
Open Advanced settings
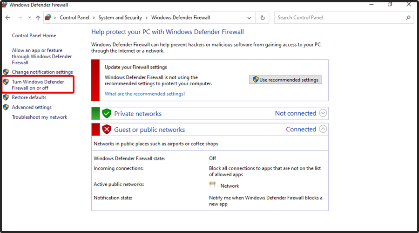pos(32,107)
